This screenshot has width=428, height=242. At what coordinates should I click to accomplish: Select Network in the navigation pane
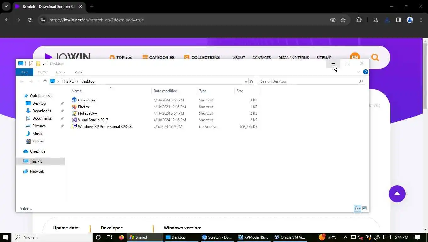click(37, 171)
